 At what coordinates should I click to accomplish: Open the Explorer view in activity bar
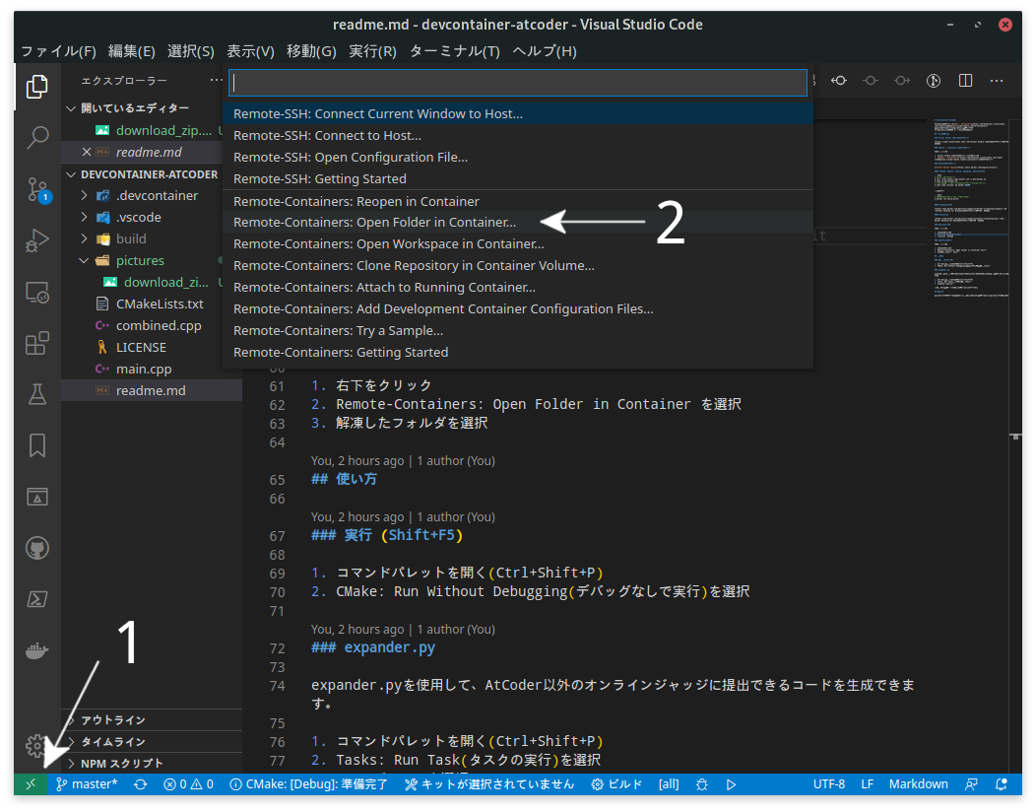(x=37, y=87)
